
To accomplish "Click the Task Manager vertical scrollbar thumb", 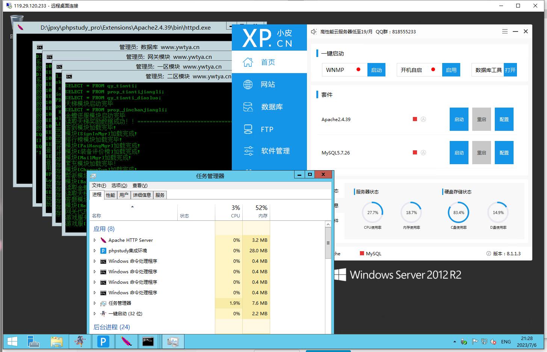I will [x=328, y=243].
